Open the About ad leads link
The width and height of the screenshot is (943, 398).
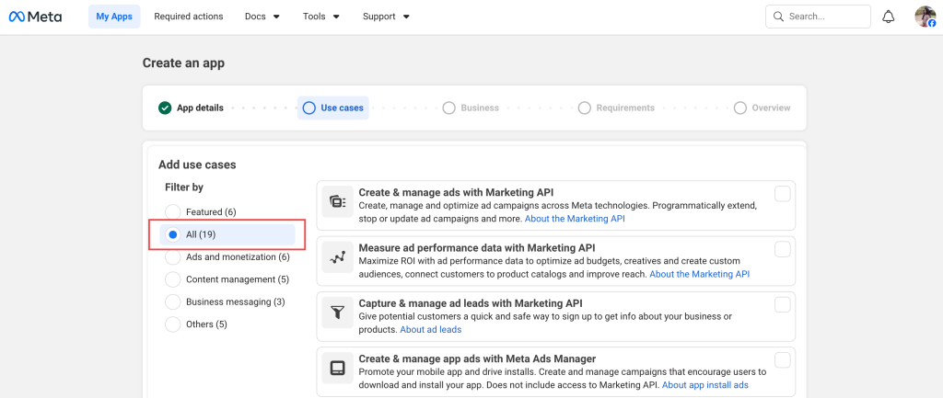click(430, 330)
